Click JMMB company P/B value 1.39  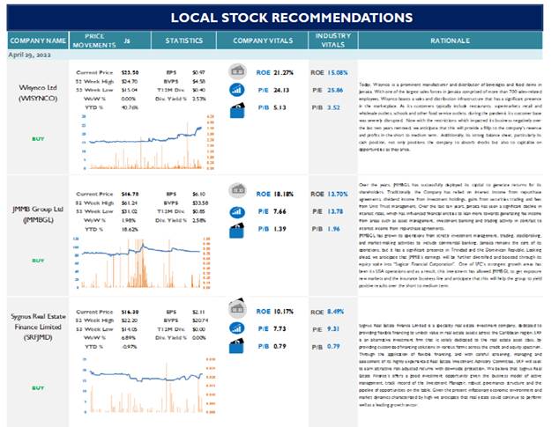point(279,229)
